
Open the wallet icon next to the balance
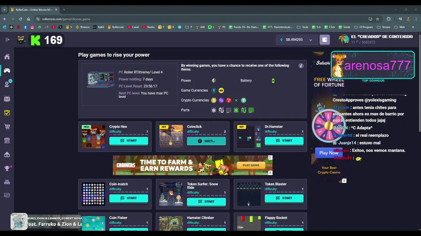click(x=325, y=40)
